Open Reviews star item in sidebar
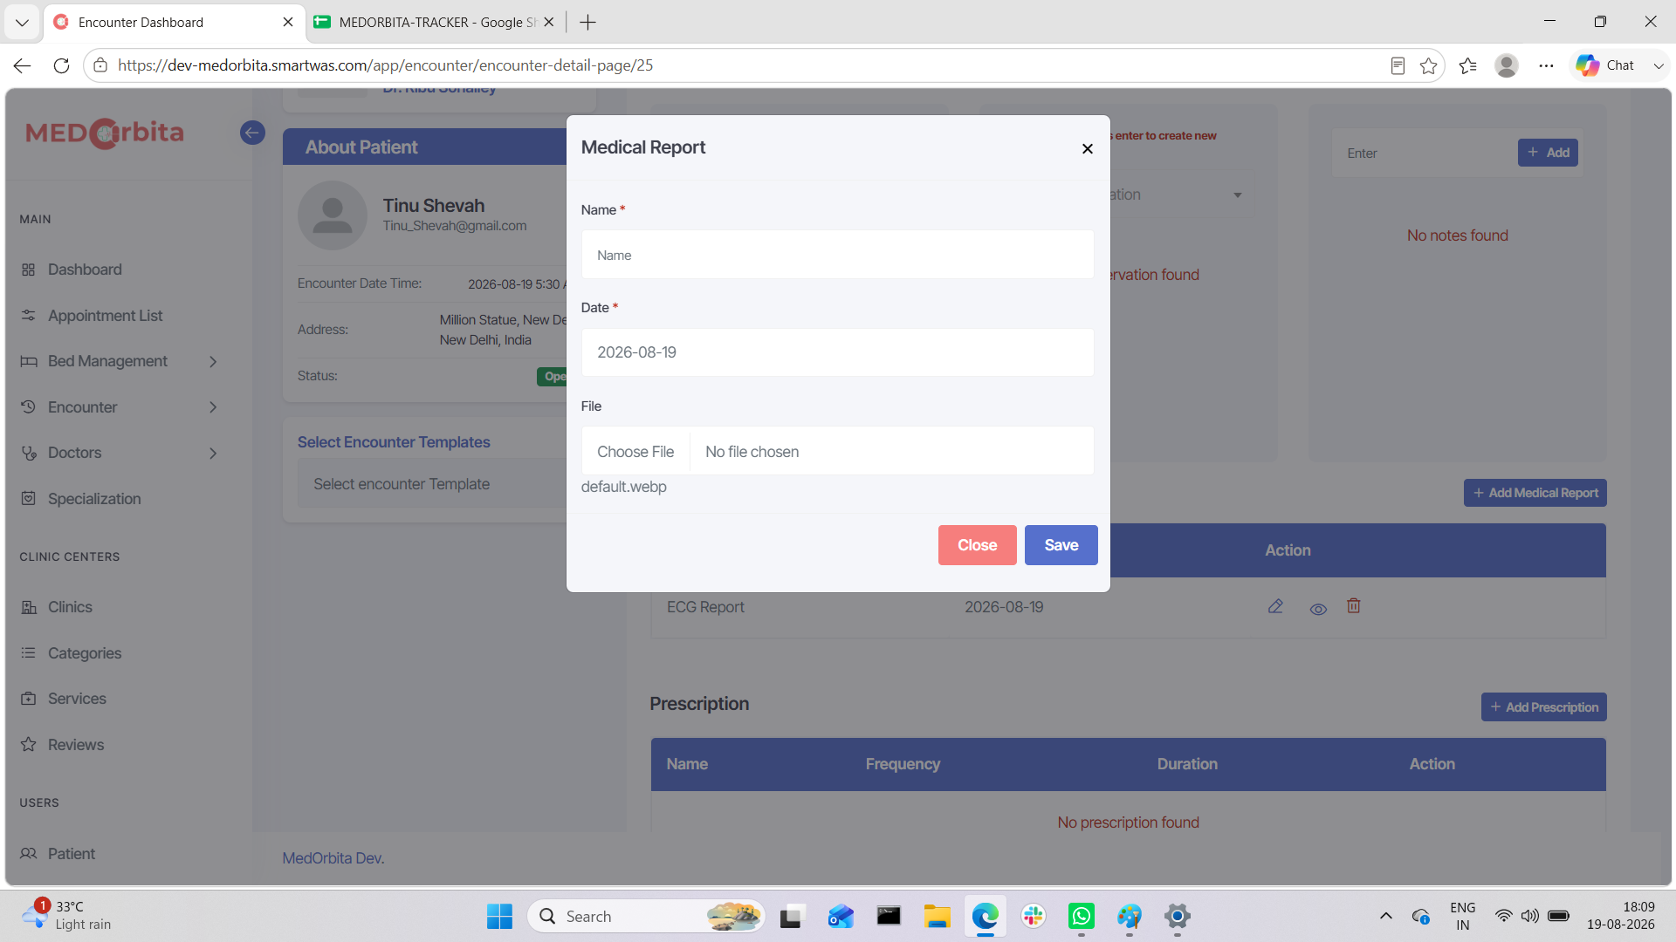 (x=76, y=745)
